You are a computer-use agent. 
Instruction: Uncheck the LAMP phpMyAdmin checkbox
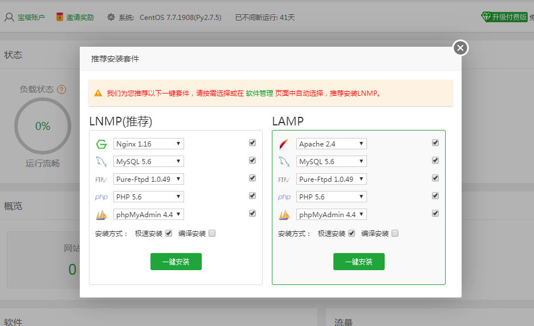[x=435, y=213]
